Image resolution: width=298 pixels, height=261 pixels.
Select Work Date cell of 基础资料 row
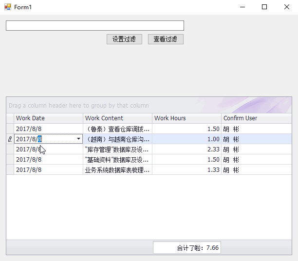pyautogui.click(x=49, y=160)
